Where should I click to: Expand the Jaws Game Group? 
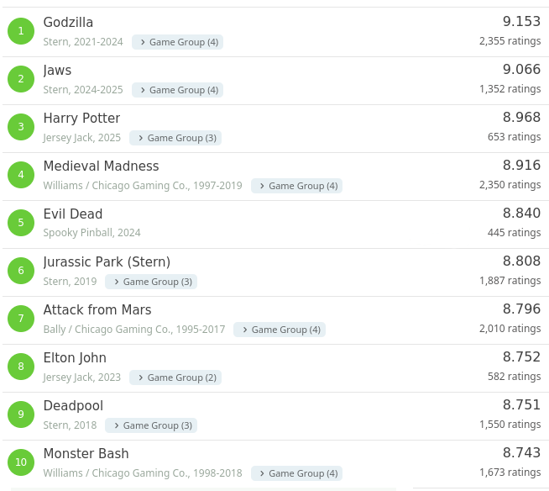[x=177, y=90]
